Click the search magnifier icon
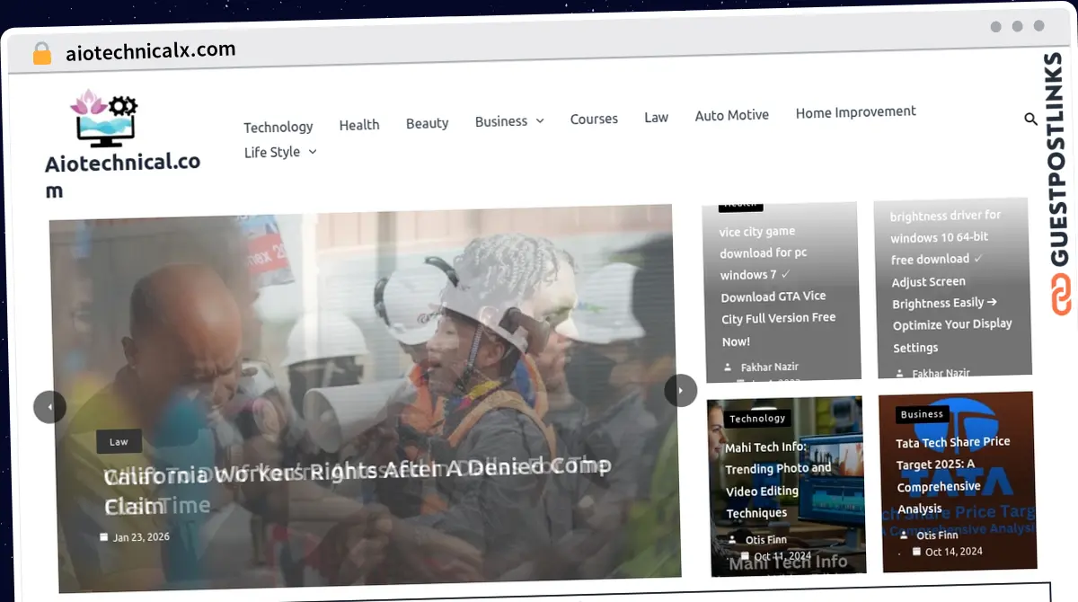 pyautogui.click(x=1030, y=119)
